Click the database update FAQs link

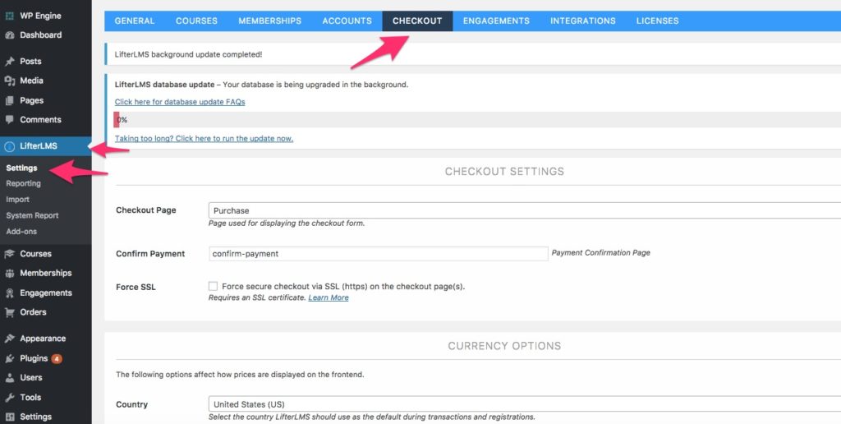pos(180,102)
